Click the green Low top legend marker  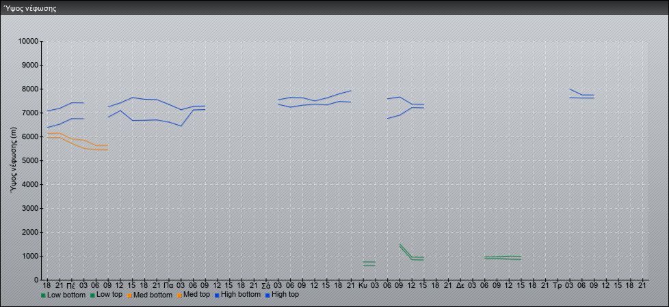92,295
